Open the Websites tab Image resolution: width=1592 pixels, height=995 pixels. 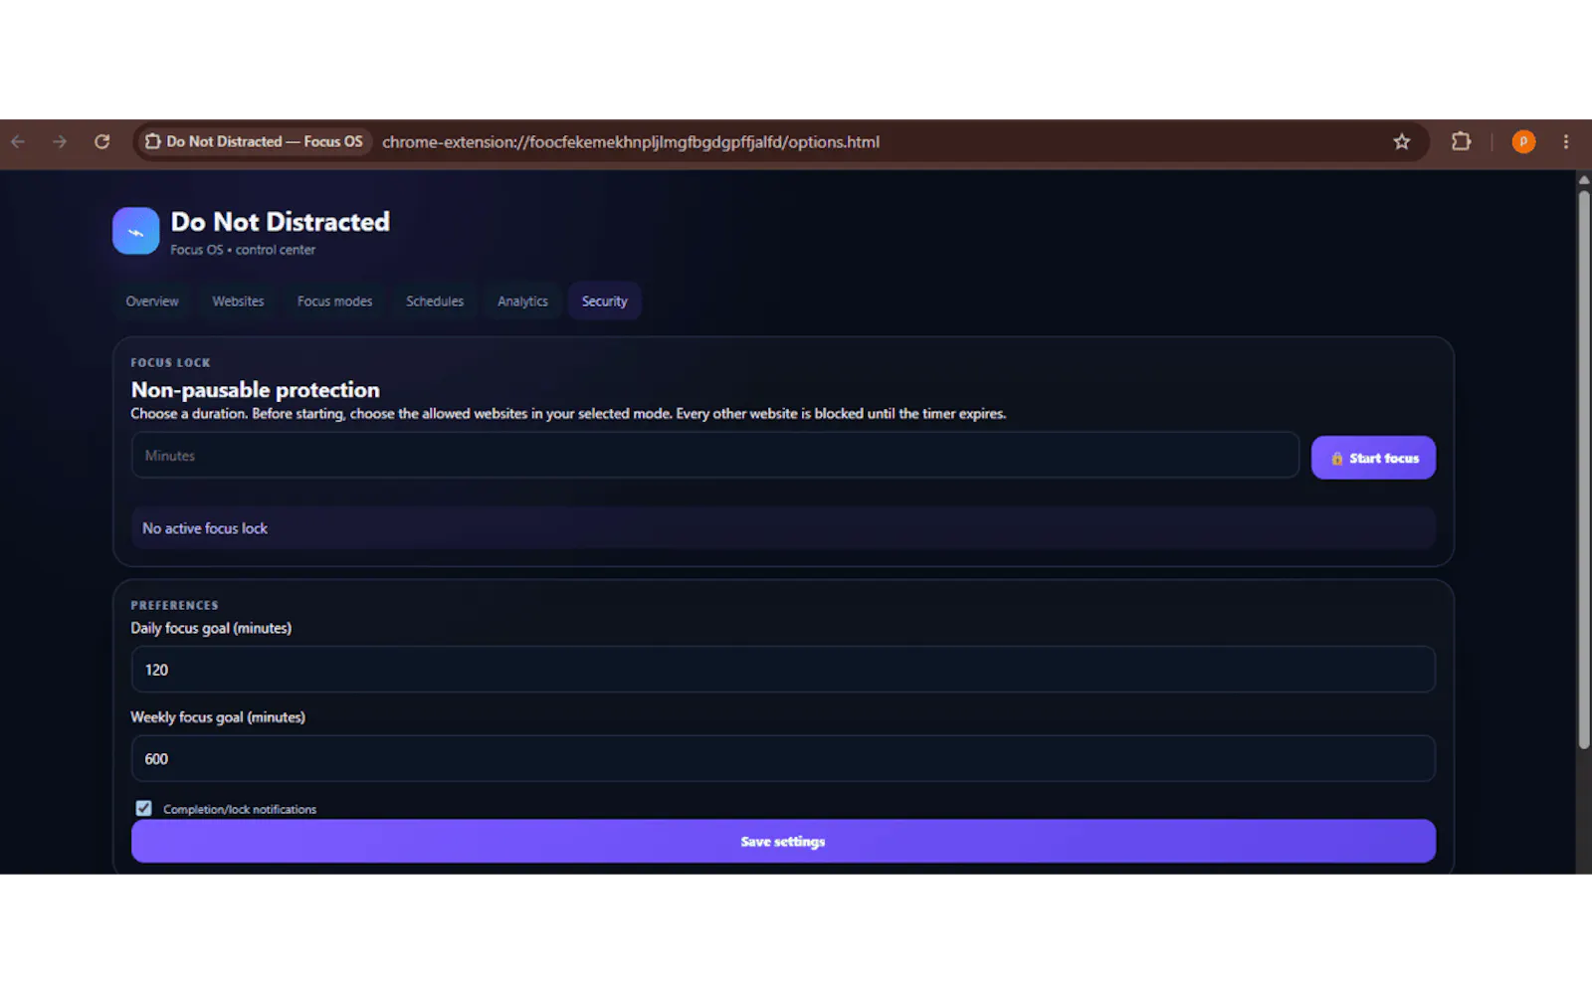coord(238,301)
